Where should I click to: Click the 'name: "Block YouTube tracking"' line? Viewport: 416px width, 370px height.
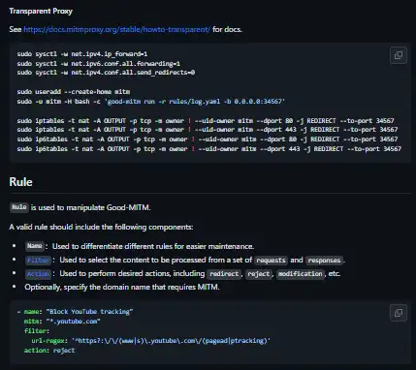(x=75, y=312)
